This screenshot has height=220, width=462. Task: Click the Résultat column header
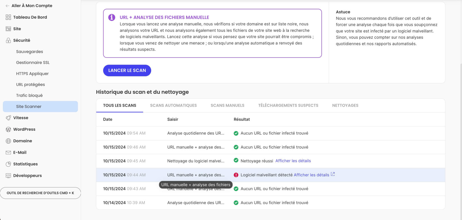point(242,119)
